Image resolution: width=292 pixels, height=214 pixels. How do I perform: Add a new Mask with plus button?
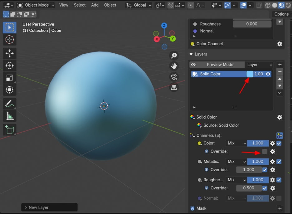[280, 208]
